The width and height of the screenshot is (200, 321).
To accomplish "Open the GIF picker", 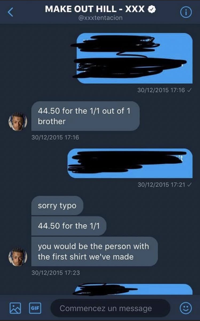I will (35, 308).
